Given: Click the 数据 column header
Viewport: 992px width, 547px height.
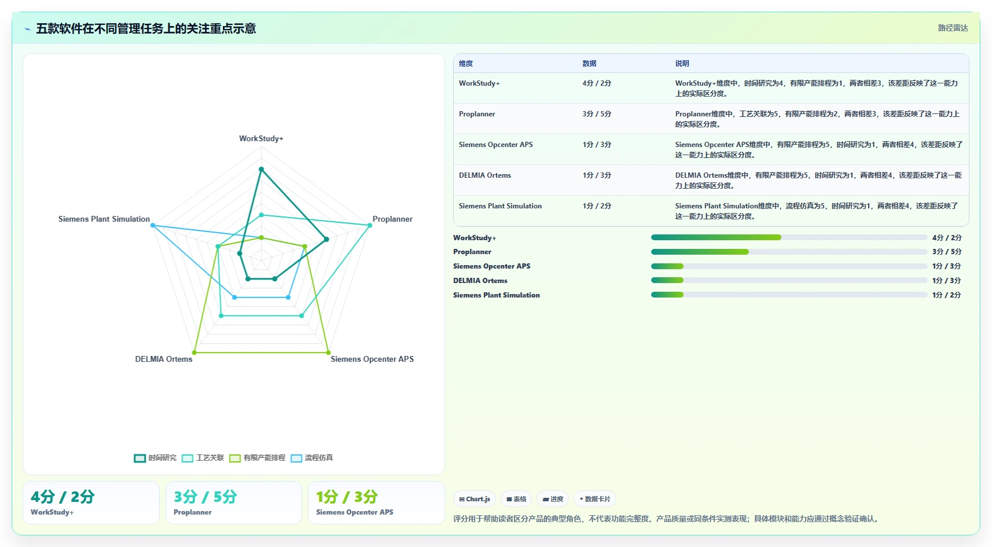Looking at the screenshot, I should tap(589, 64).
